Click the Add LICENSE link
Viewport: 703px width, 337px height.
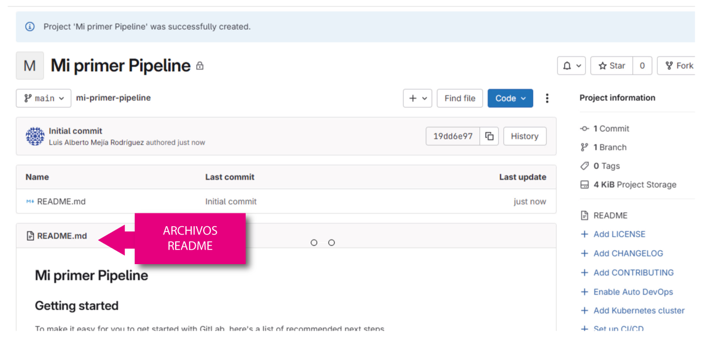[x=619, y=234]
